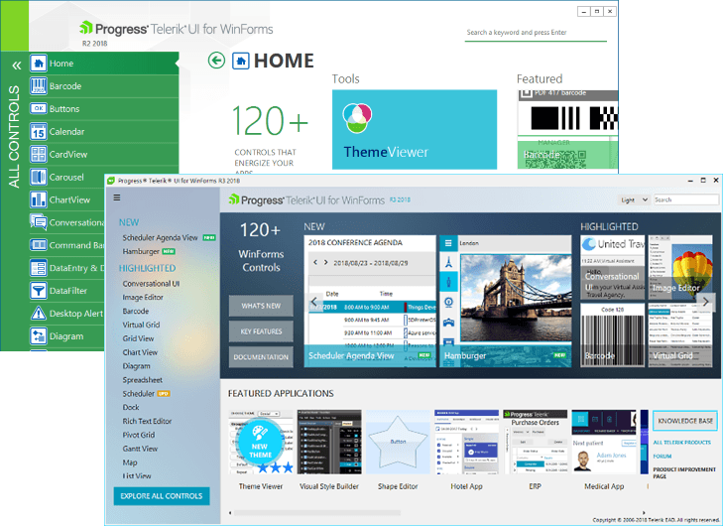
Task: Open the ThemeViewer tile in R2 window
Action: point(415,130)
